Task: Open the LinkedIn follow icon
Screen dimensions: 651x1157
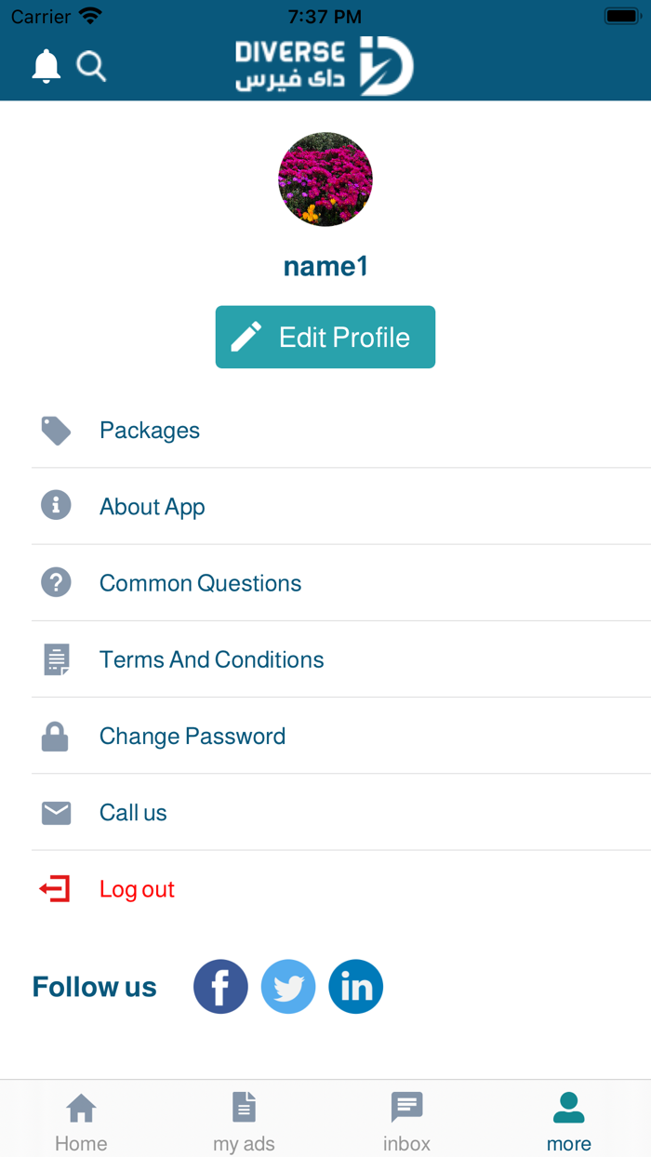Action: click(356, 987)
